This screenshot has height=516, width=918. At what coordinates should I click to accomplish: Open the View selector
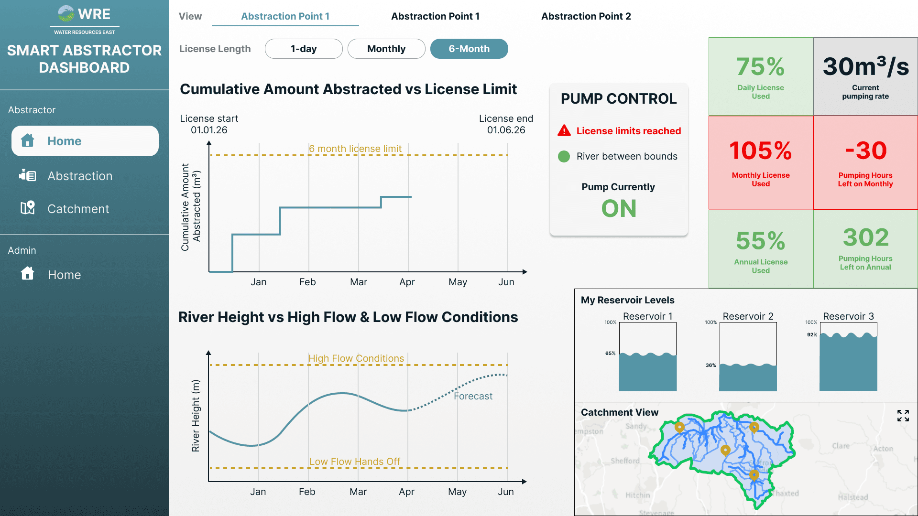pos(190,16)
